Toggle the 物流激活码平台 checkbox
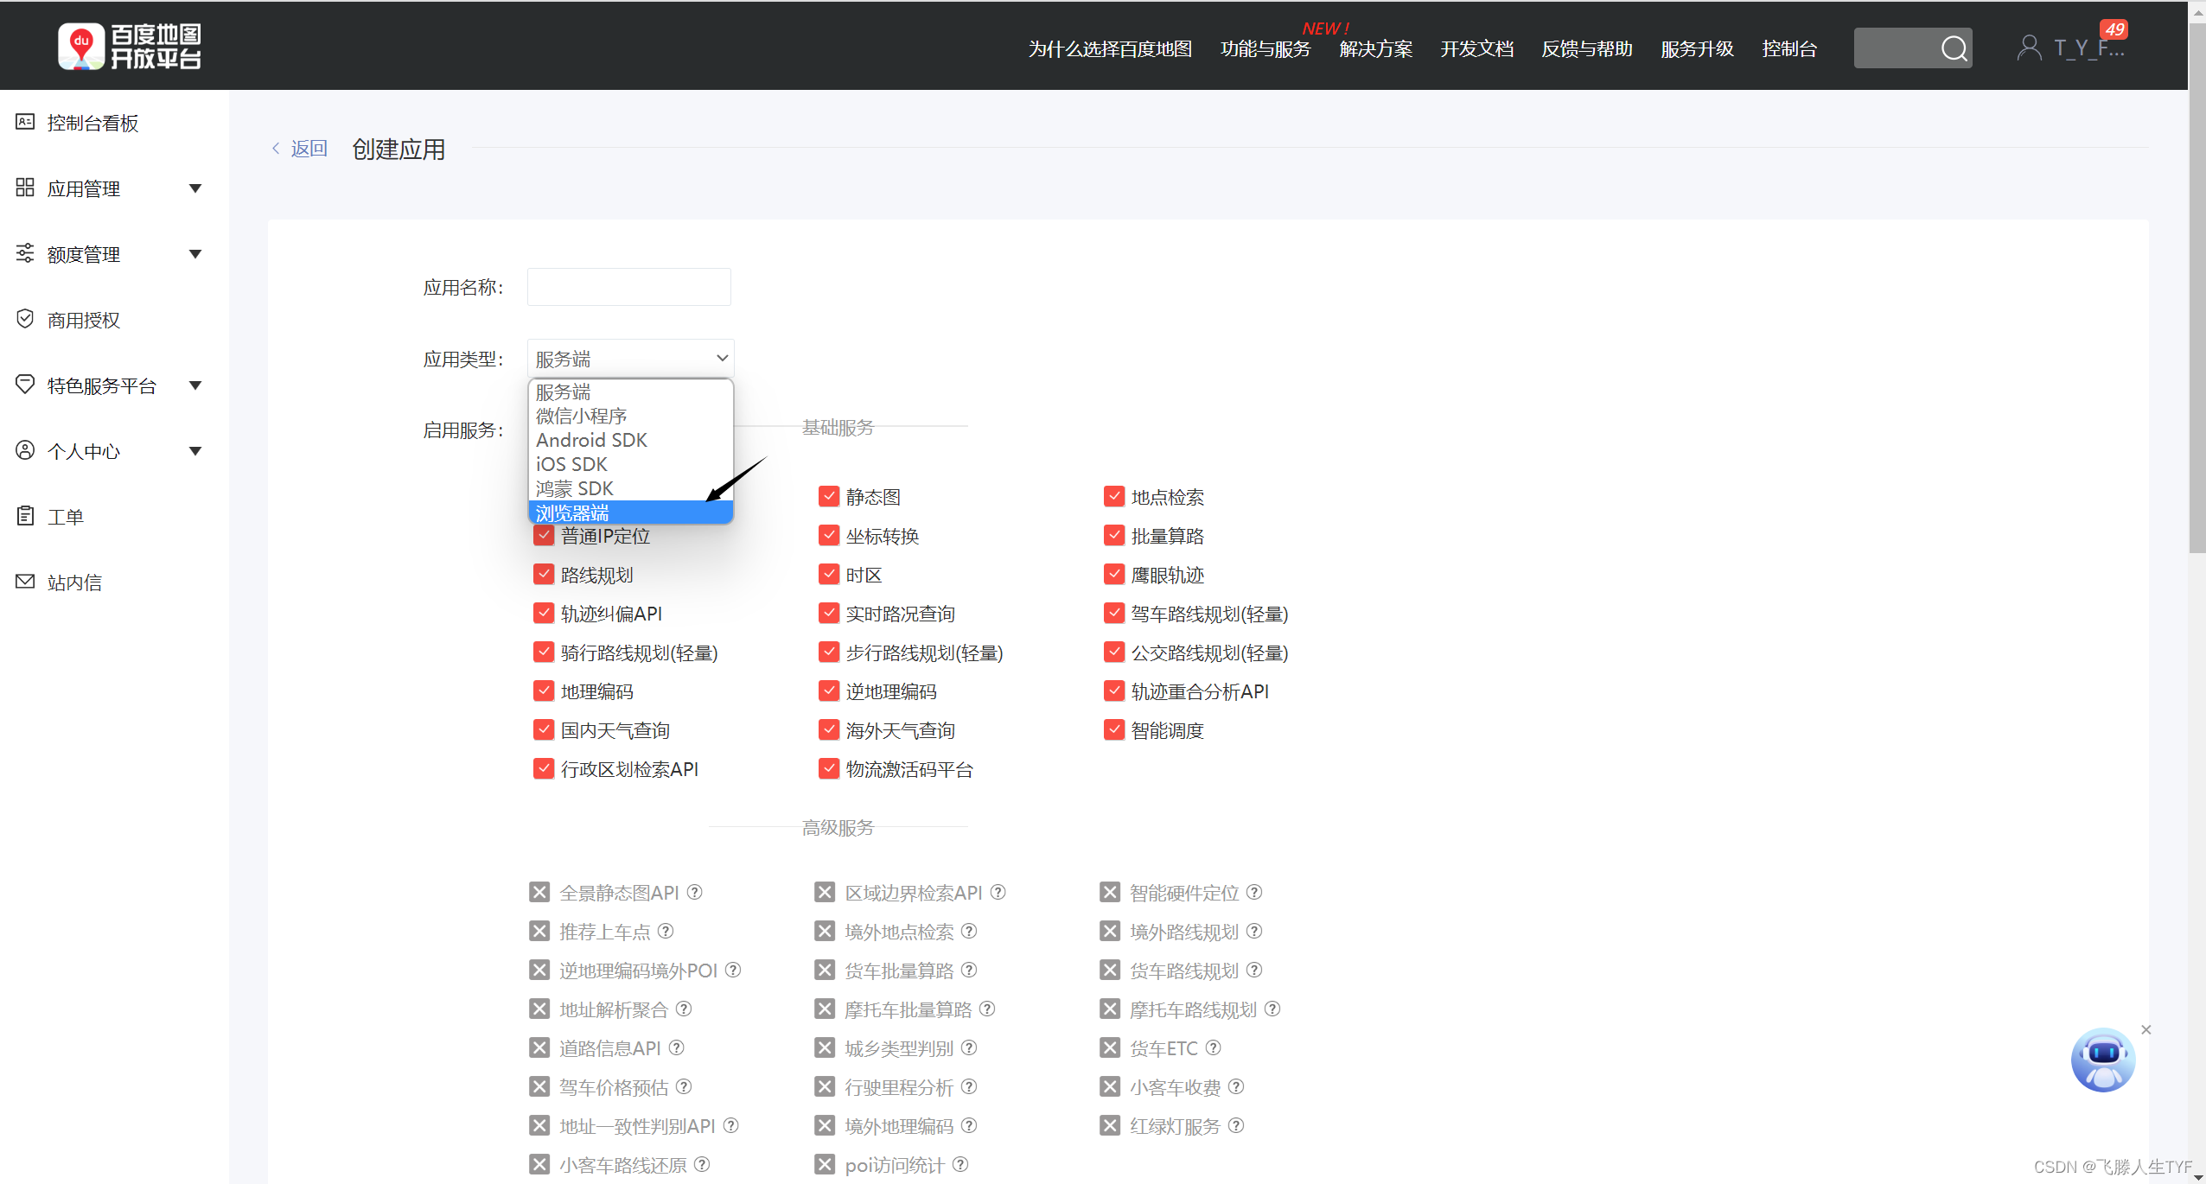The height and width of the screenshot is (1184, 2206). pyautogui.click(x=828, y=768)
